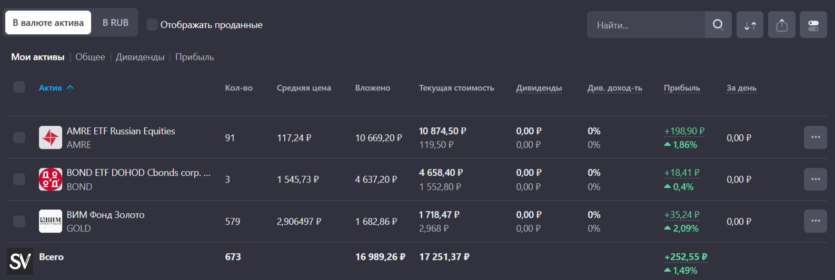The height and width of the screenshot is (280, 835).
Task: Switch to the Дивиденды tab
Action: point(140,57)
